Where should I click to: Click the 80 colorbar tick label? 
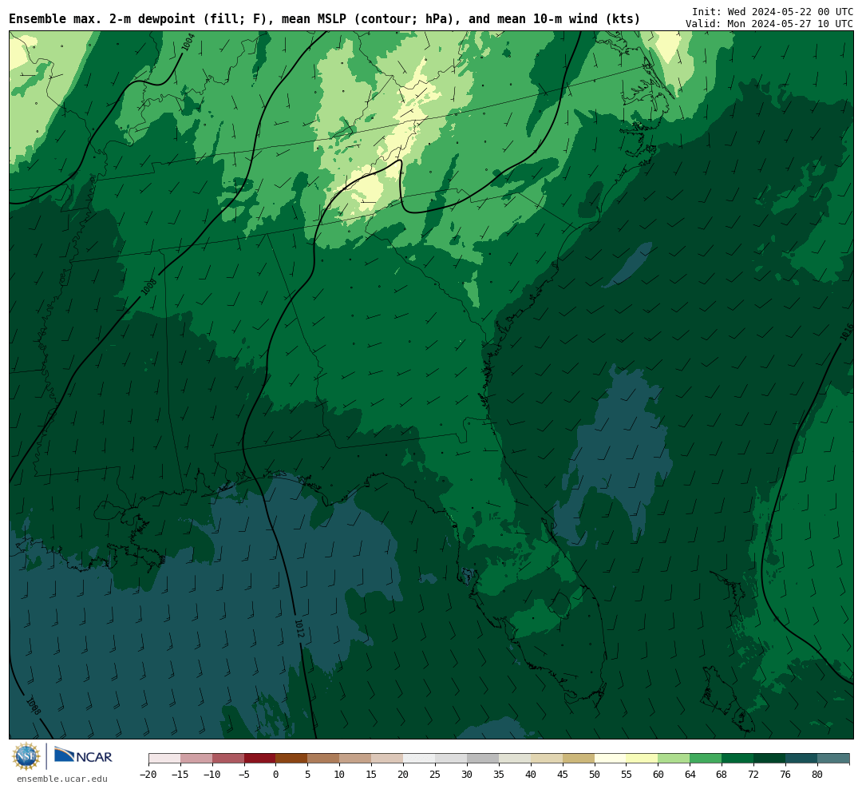[x=818, y=774]
